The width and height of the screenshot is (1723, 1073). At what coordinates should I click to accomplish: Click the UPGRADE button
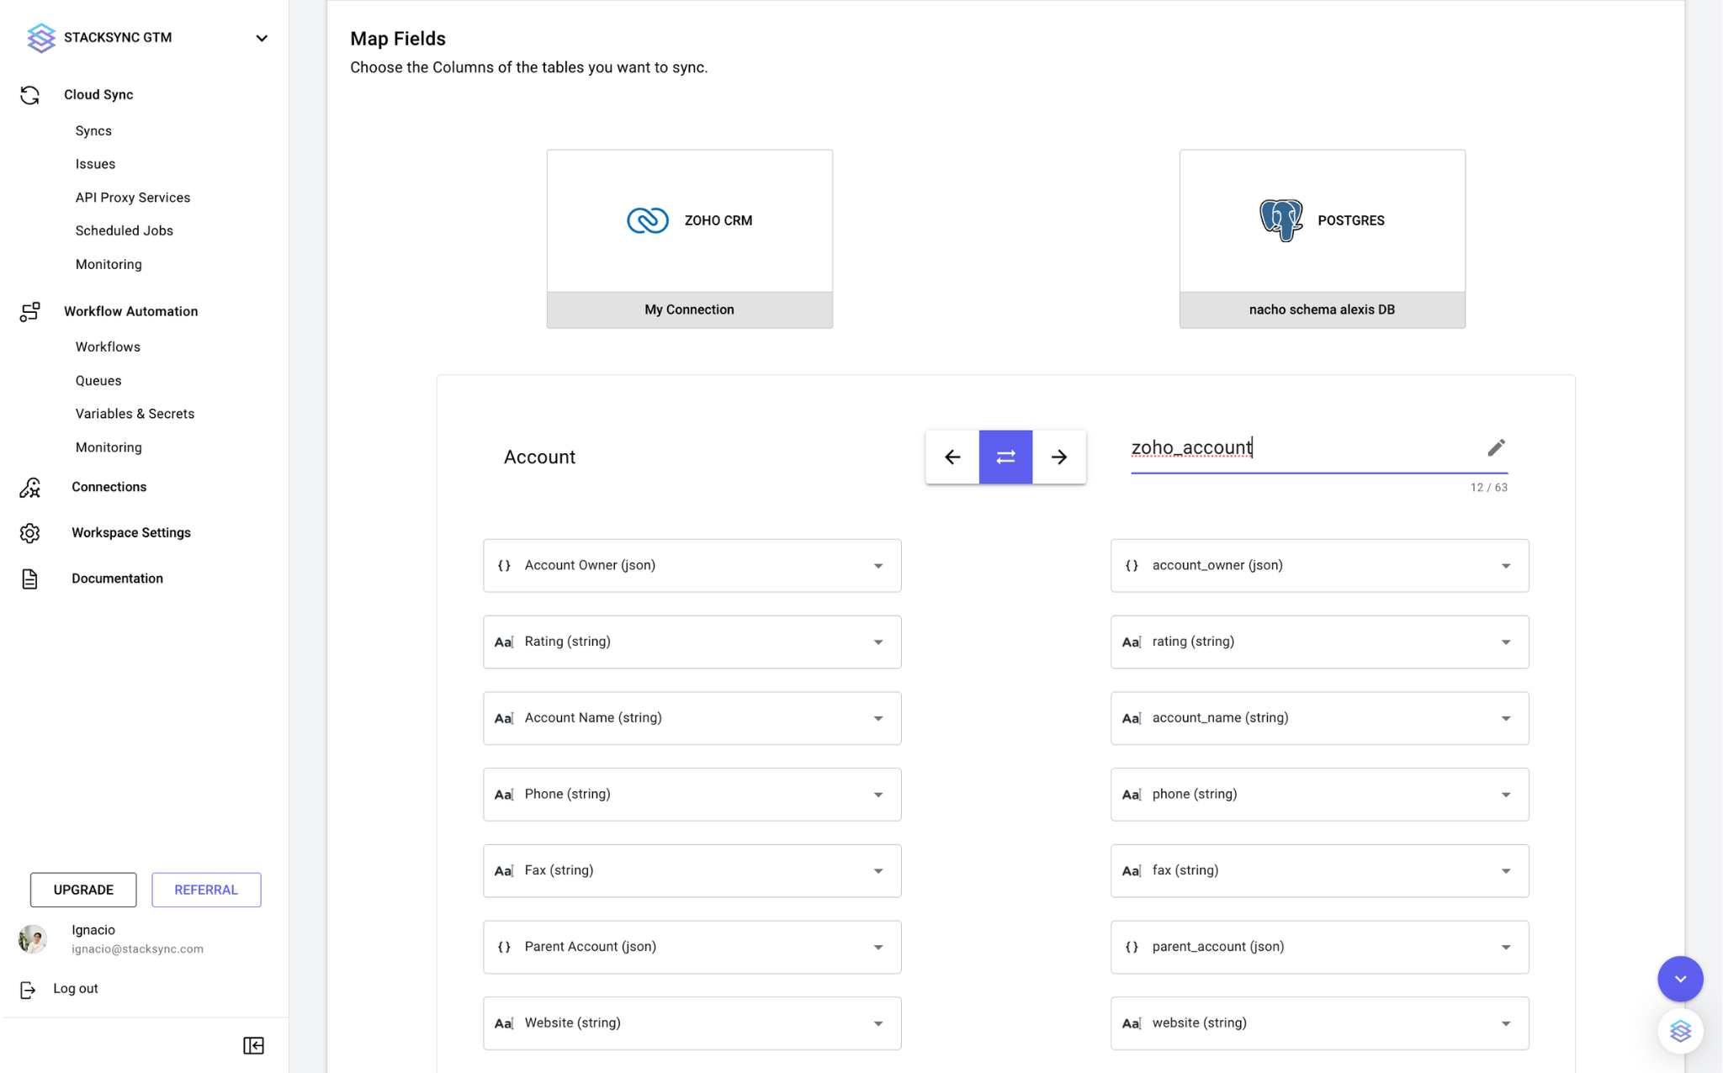[83, 890]
